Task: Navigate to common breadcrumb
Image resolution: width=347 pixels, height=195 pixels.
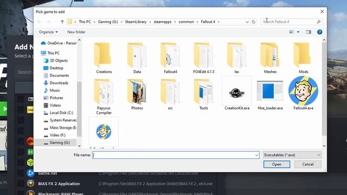Action: [x=186, y=22]
